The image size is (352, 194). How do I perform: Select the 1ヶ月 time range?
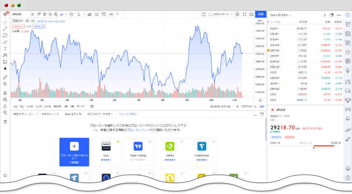[x=30, y=106]
